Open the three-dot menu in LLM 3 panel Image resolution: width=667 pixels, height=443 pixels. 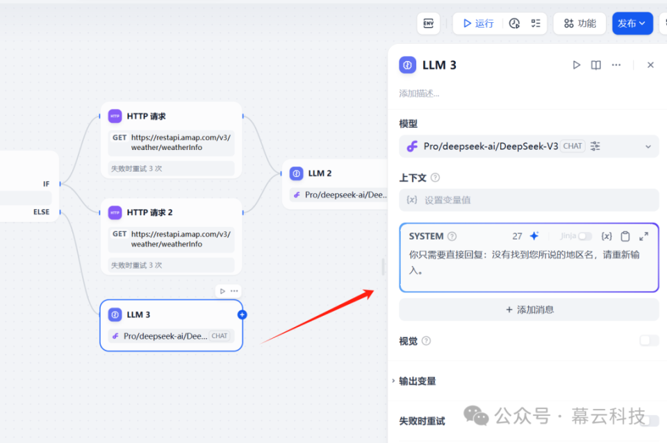(x=616, y=65)
